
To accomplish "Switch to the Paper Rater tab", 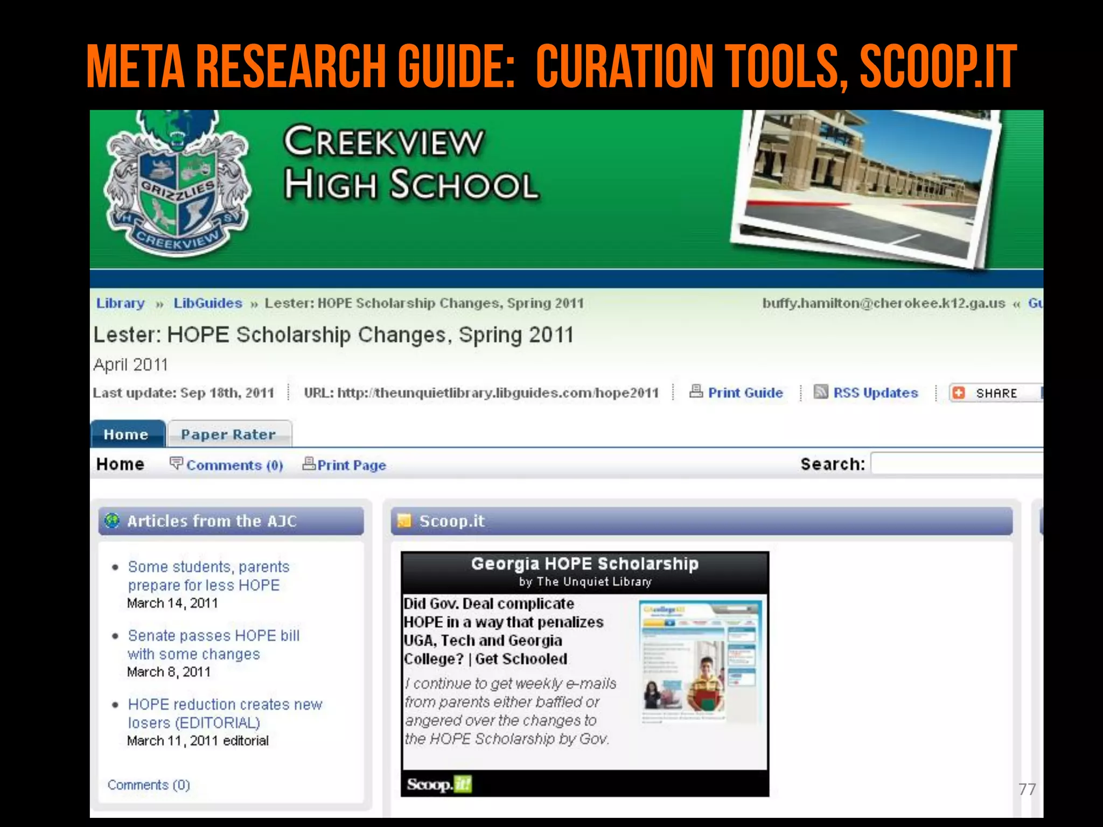I will point(228,434).
